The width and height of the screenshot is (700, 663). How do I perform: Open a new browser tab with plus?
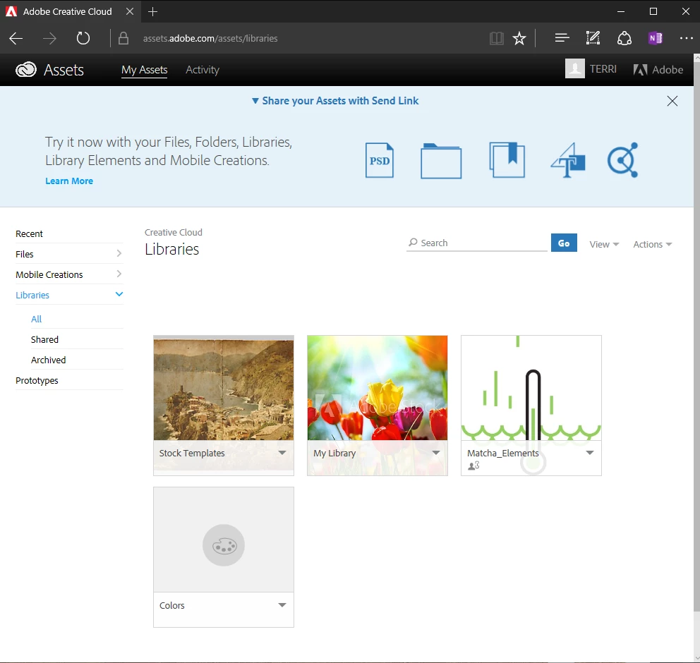[152, 11]
